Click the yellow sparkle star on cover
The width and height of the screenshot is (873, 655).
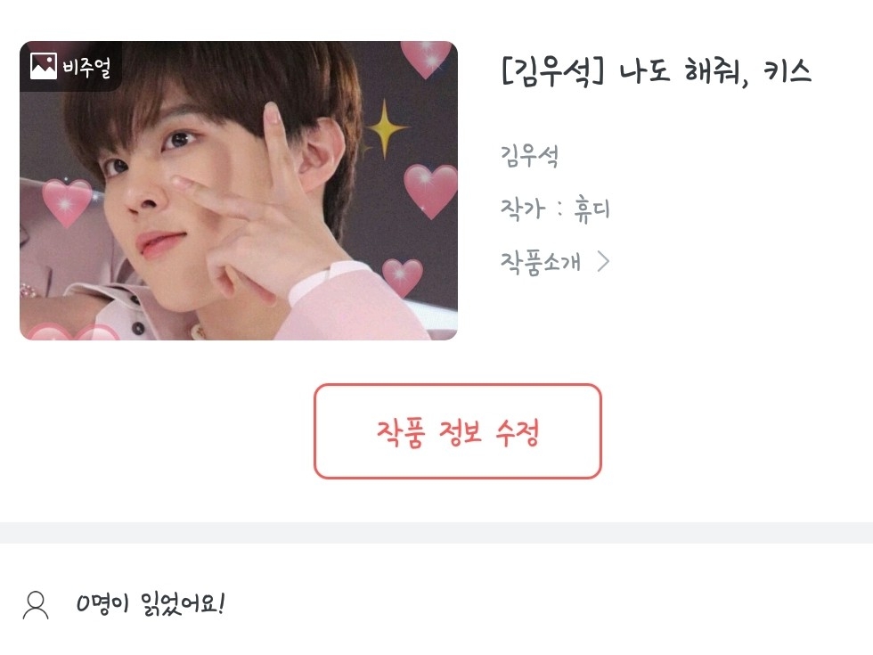tap(384, 129)
